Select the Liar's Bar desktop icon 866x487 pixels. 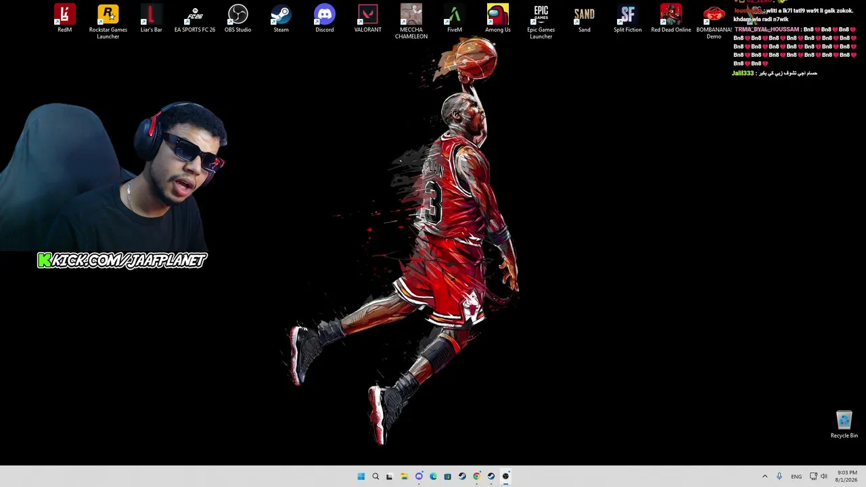(151, 19)
